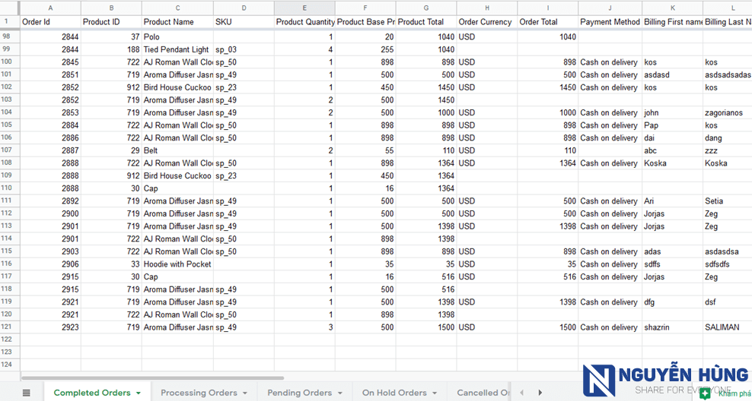Click the Product Total header cell
This screenshot has height=401, width=752.
tap(426, 22)
